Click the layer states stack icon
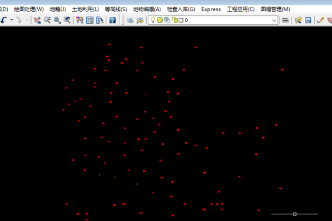The height and width of the screenshot is (221, 332). pyautogui.click(x=140, y=20)
